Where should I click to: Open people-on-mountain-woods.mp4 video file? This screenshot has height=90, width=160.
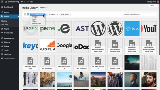[132, 45]
